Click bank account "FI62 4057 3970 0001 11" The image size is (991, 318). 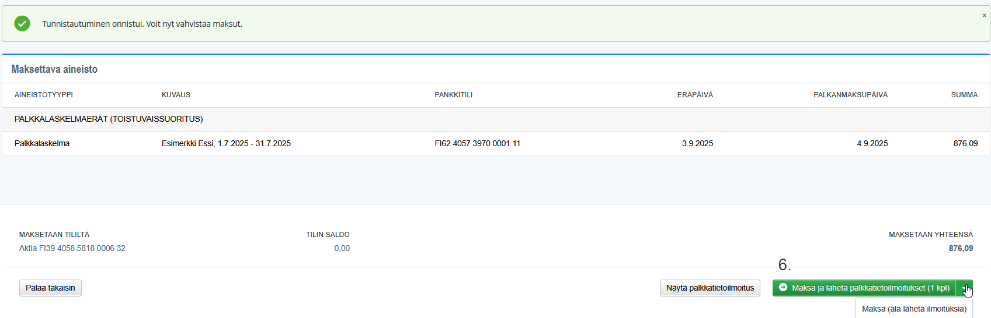pos(477,143)
